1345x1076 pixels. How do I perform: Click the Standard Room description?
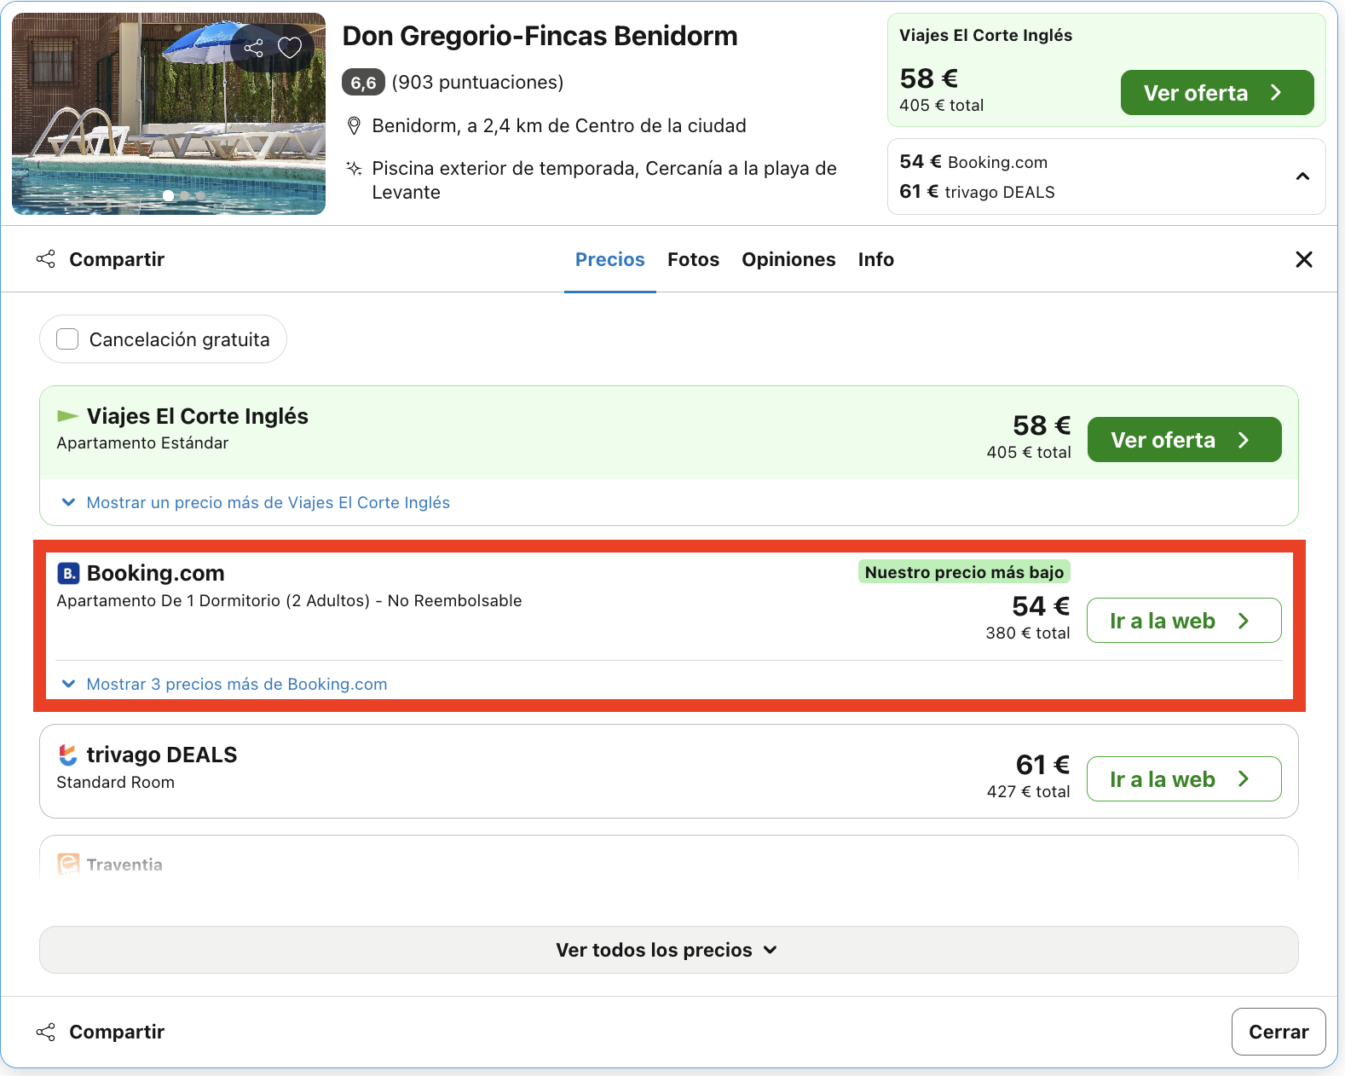click(115, 782)
